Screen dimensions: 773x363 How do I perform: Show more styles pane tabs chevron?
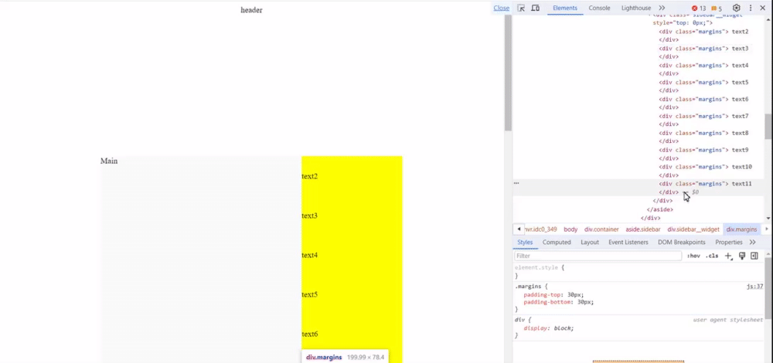752,243
